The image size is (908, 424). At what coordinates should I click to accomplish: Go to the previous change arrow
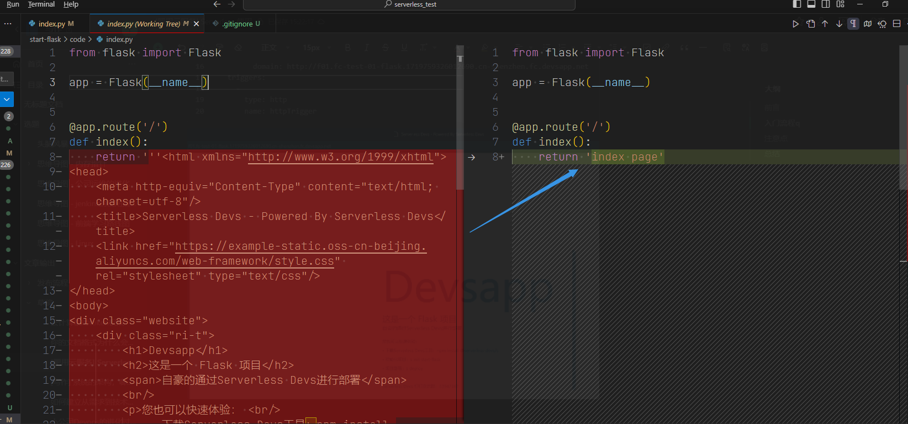[825, 24]
